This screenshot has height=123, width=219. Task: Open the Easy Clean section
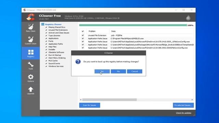[x=30, y=28]
